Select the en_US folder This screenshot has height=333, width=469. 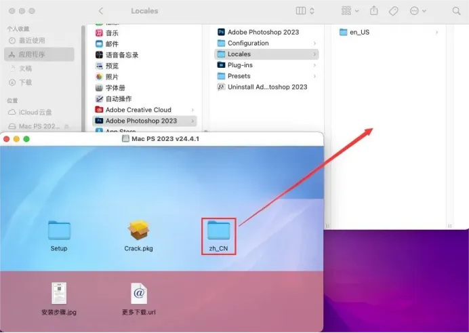pos(389,32)
